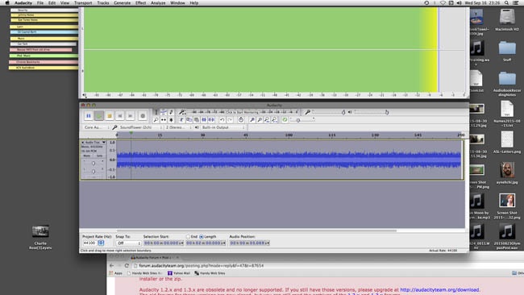524x295 pixels.
Task: Select the Multi-Tool asterisk mode
Action: [x=171, y=119]
